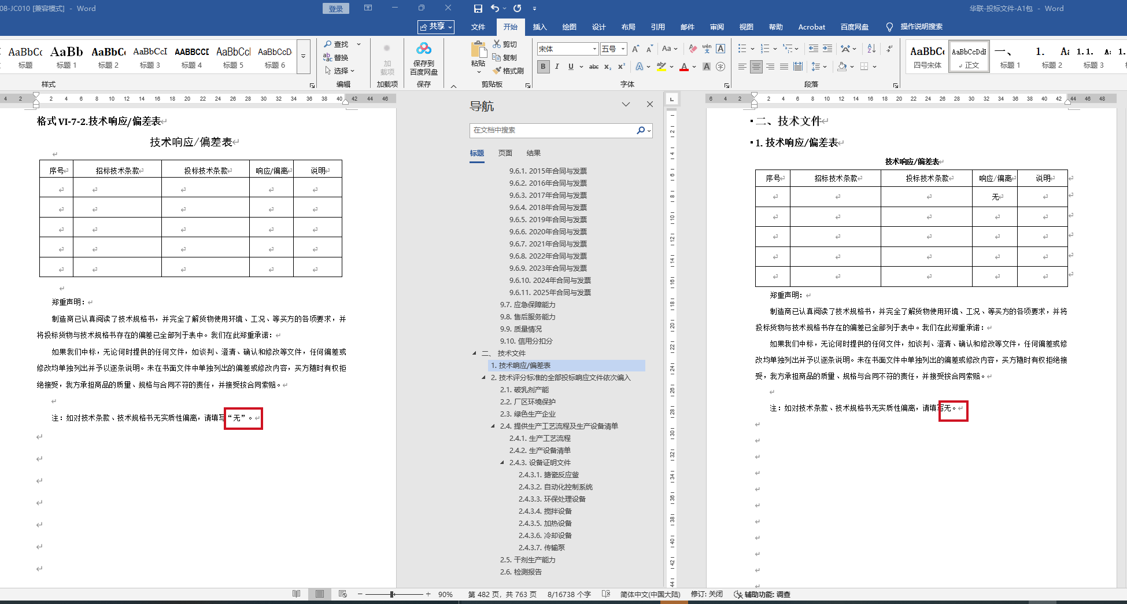The height and width of the screenshot is (604, 1127).
Task: Toggle left alignment
Action: 742,67
